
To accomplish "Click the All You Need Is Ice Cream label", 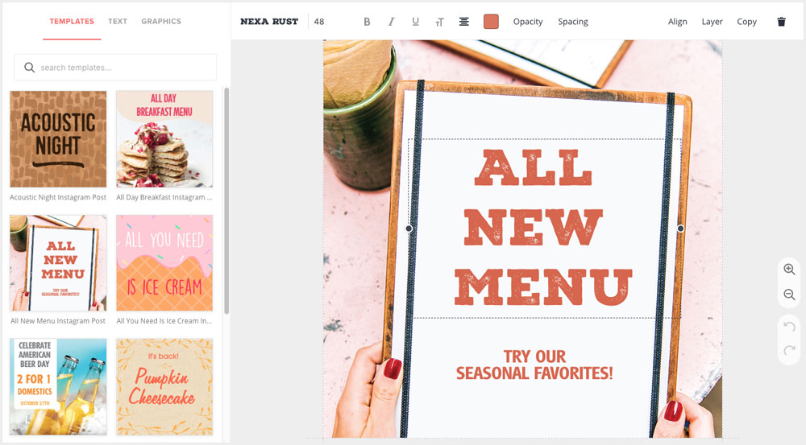I will [x=164, y=321].
